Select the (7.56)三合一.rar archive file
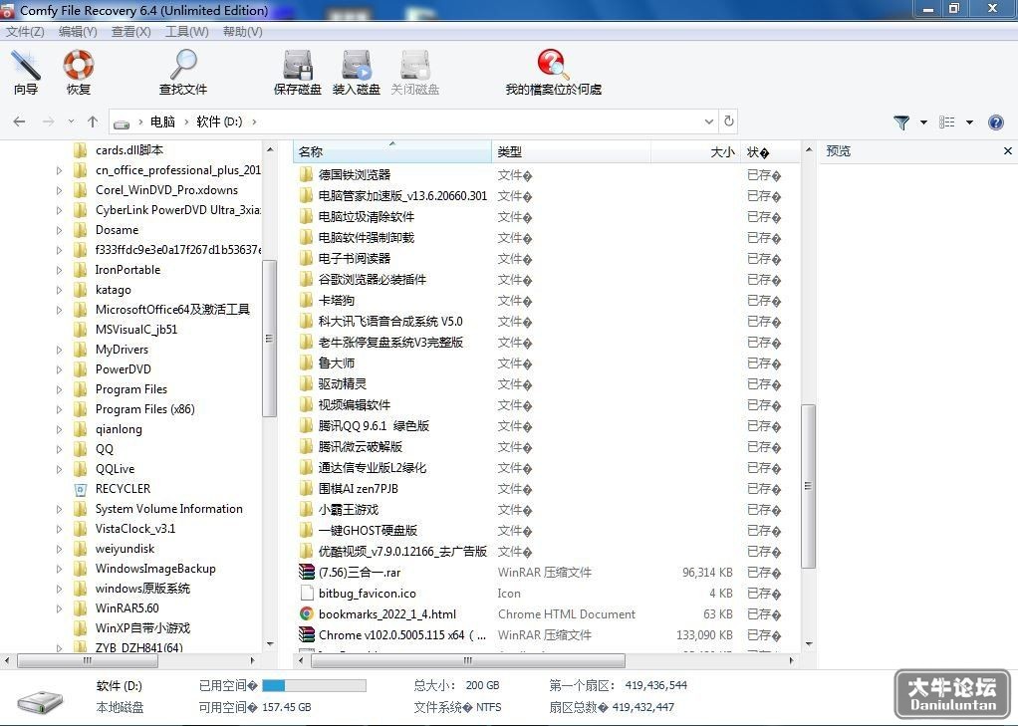The height and width of the screenshot is (726, 1018). 359,572
